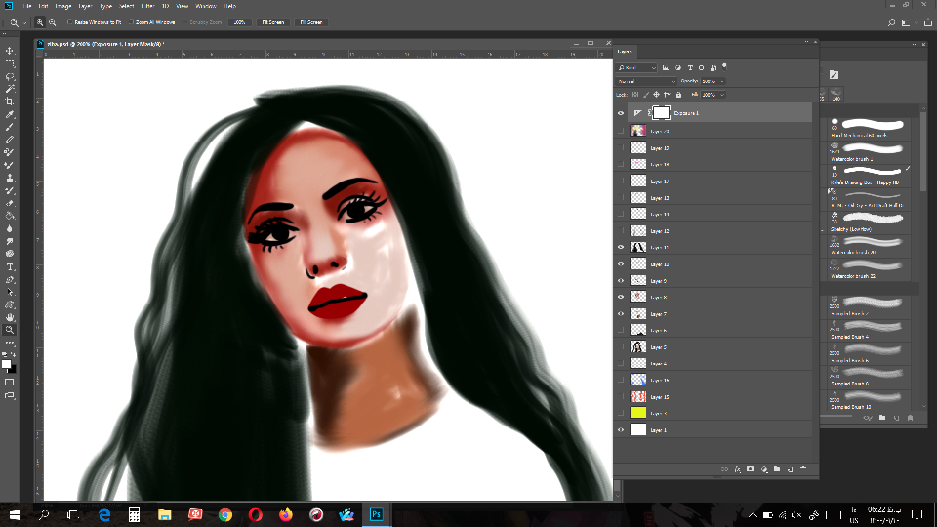Viewport: 937px width, 527px height.
Task: Select the Horizontal Type tool
Action: pos(10,266)
